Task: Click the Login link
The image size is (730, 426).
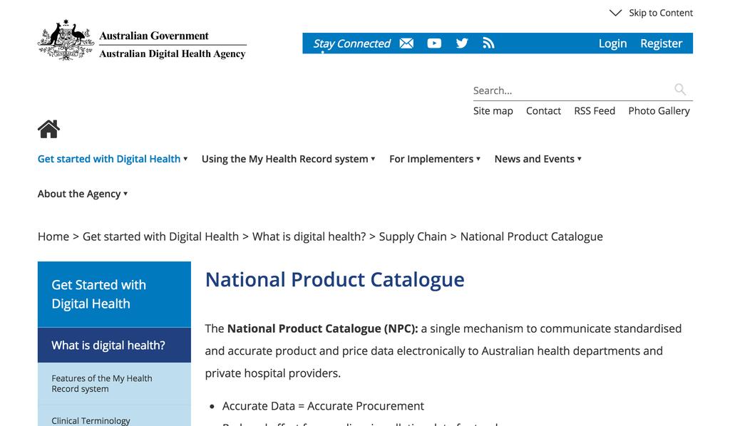Action: click(x=612, y=43)
